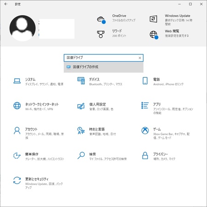Click the OneDrive cloud icon
The width and height of the screenshot is (207, 207).
(101, 20)
